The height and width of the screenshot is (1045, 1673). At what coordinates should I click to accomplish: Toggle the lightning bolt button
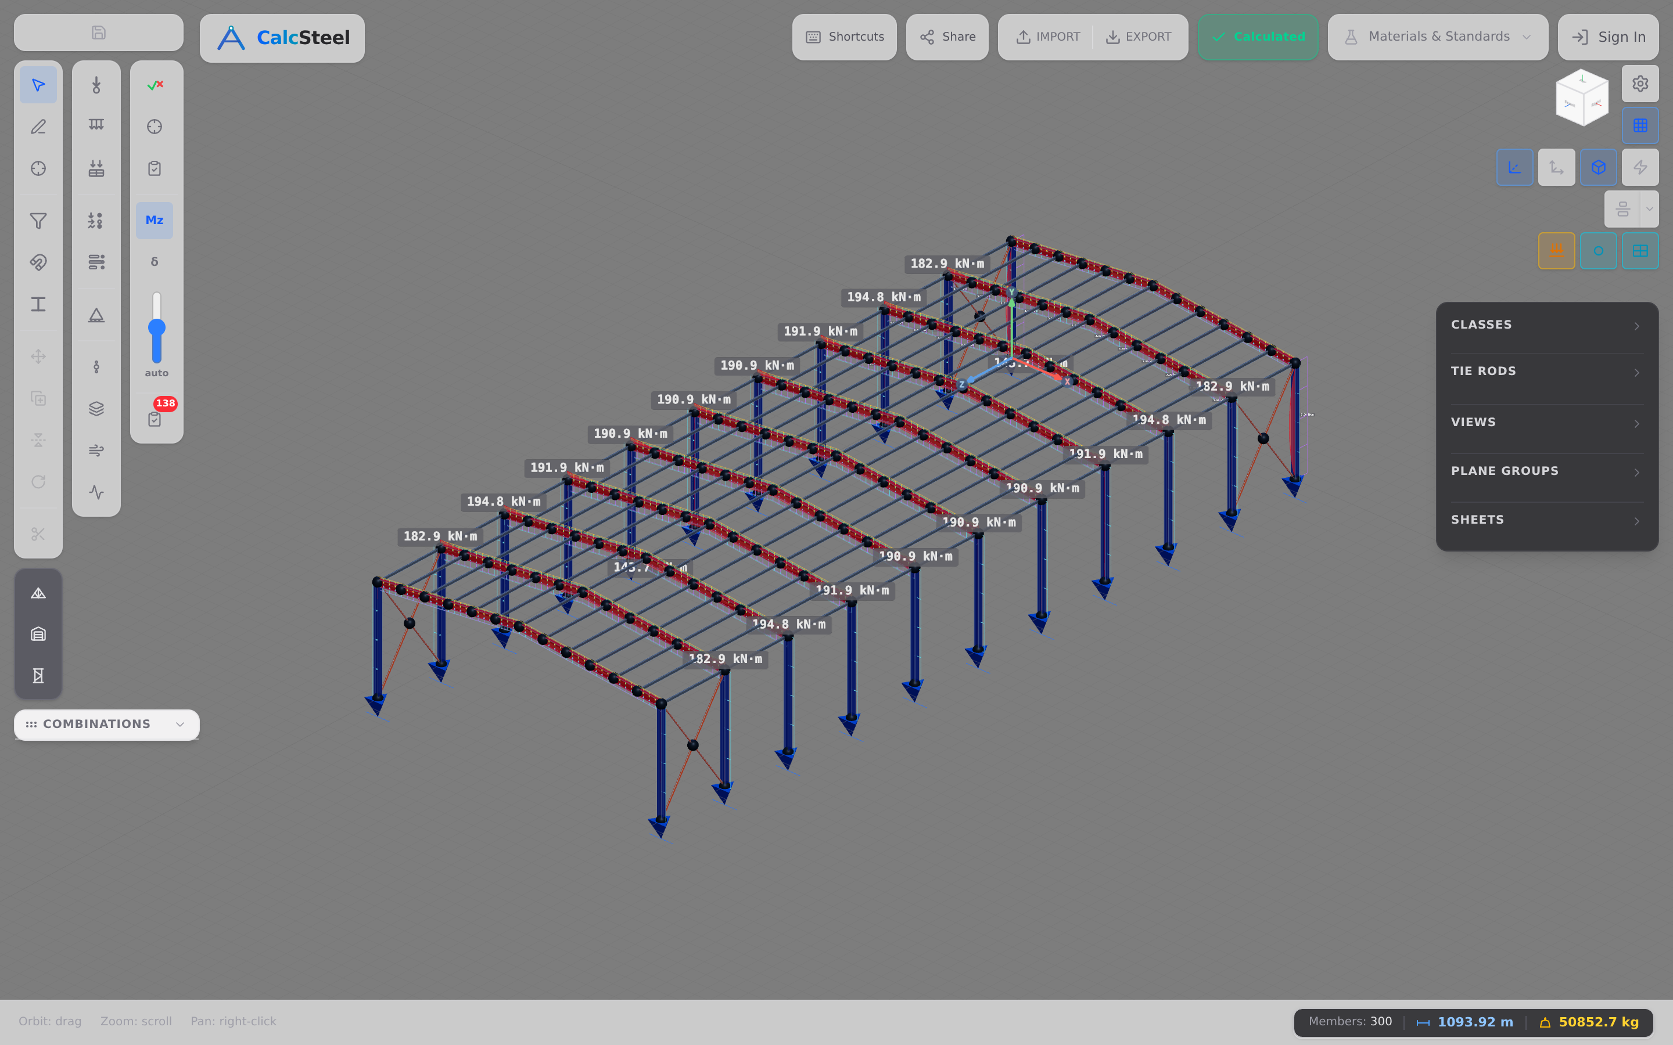click(x=1640, y=167)
